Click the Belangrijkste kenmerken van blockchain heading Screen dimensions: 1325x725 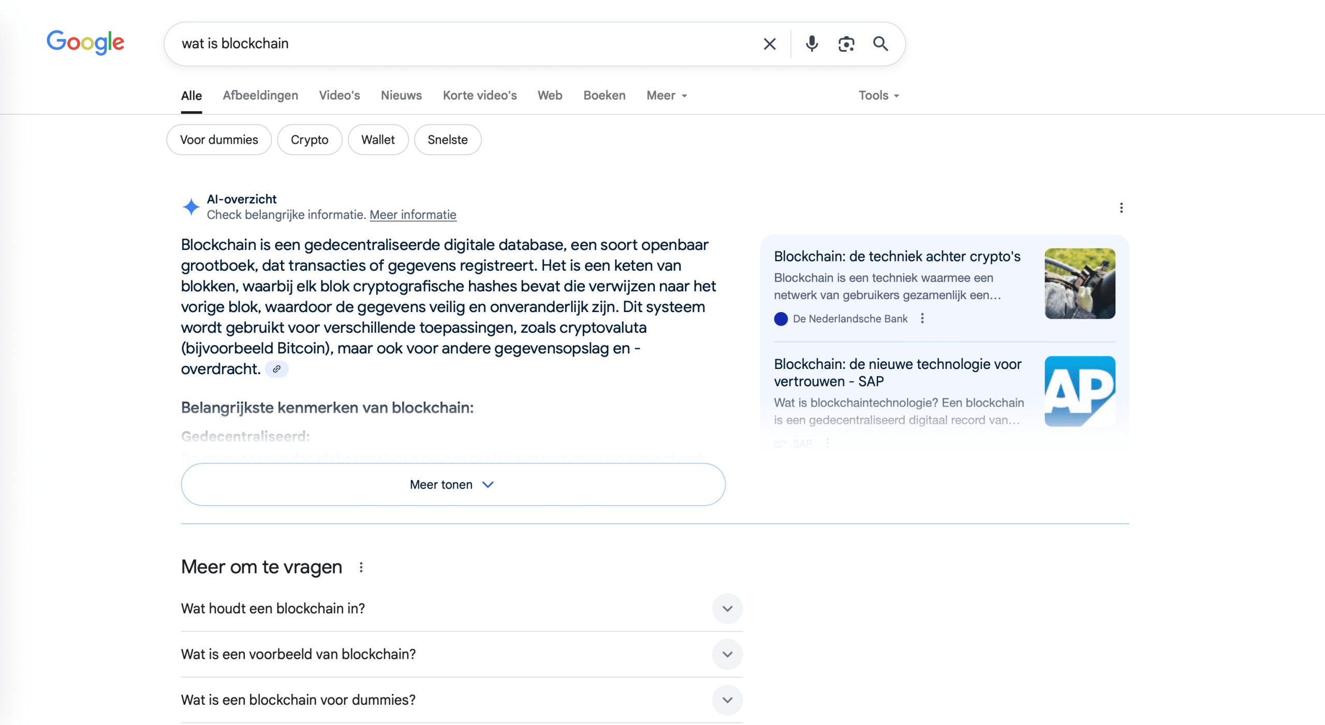click(327, 408)
